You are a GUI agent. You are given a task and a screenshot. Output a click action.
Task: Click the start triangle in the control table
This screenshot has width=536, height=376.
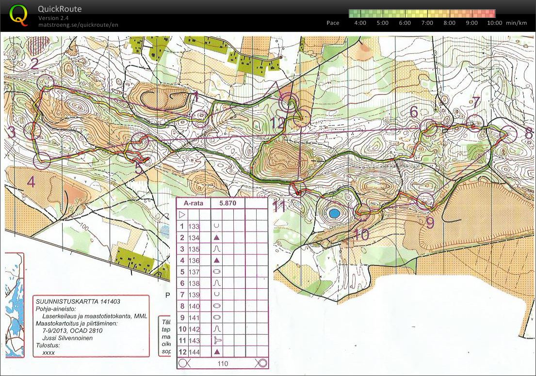(x=182, y=214)
